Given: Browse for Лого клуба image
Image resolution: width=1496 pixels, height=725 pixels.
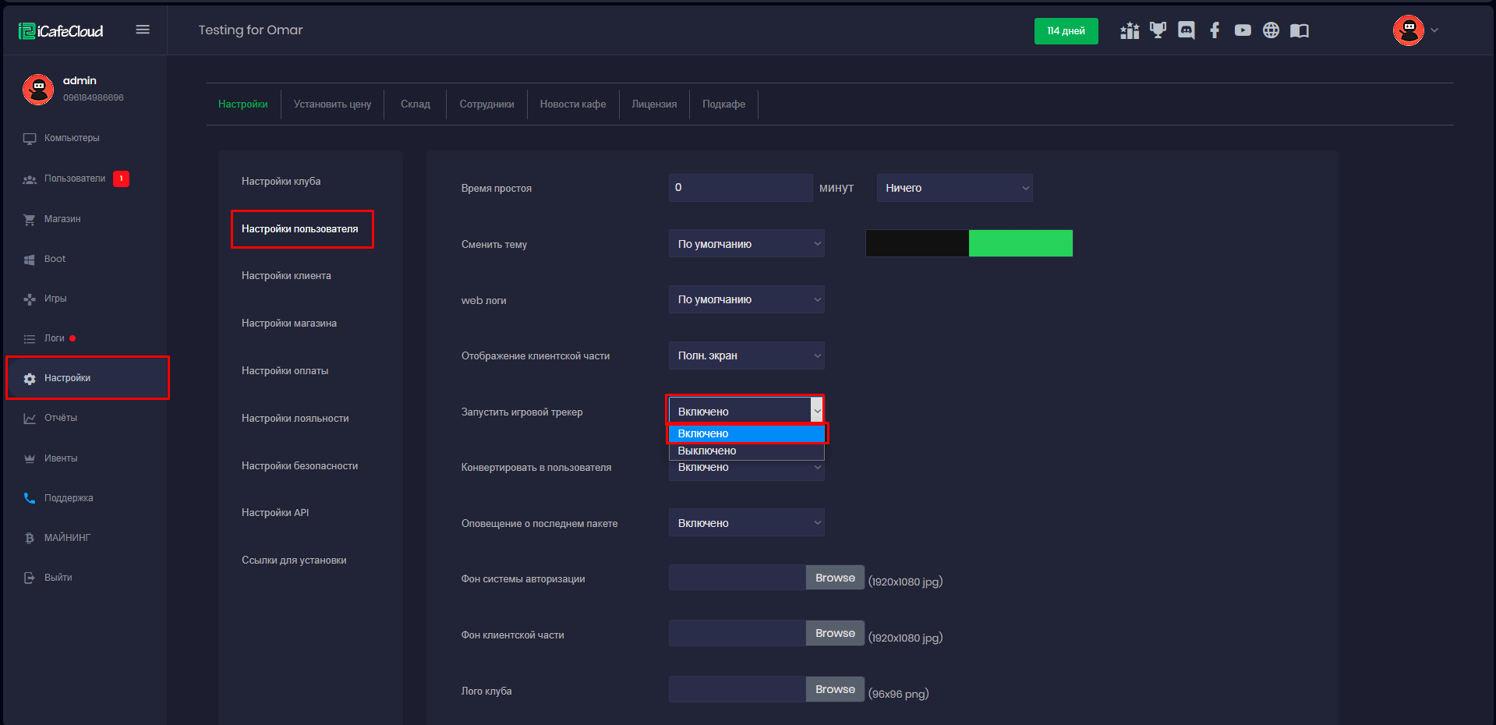Looking at the screenshot, I should pyautogui.click(x=835, y=689).
